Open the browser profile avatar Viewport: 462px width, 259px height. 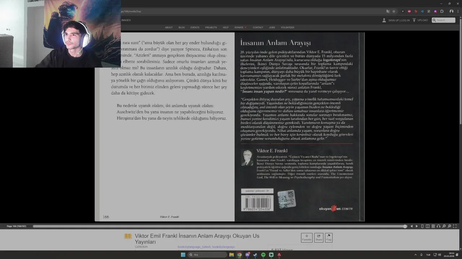tap(451, 11)
